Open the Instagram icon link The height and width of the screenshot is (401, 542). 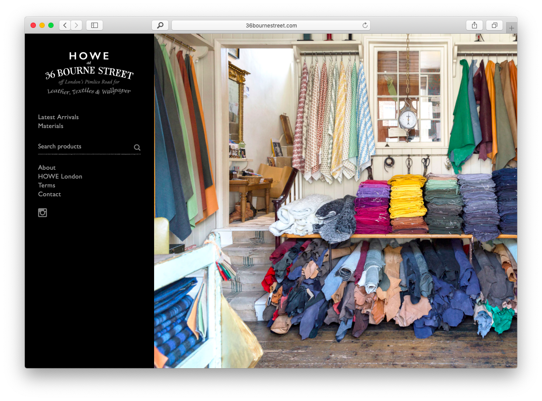click(43, 213)
